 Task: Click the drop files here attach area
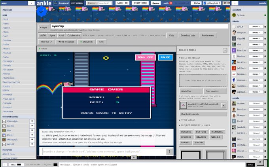point(203,80)
